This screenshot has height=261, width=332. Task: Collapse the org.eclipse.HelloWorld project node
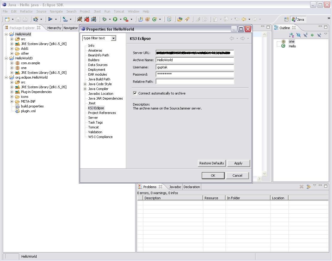click(x=6, y=77)
